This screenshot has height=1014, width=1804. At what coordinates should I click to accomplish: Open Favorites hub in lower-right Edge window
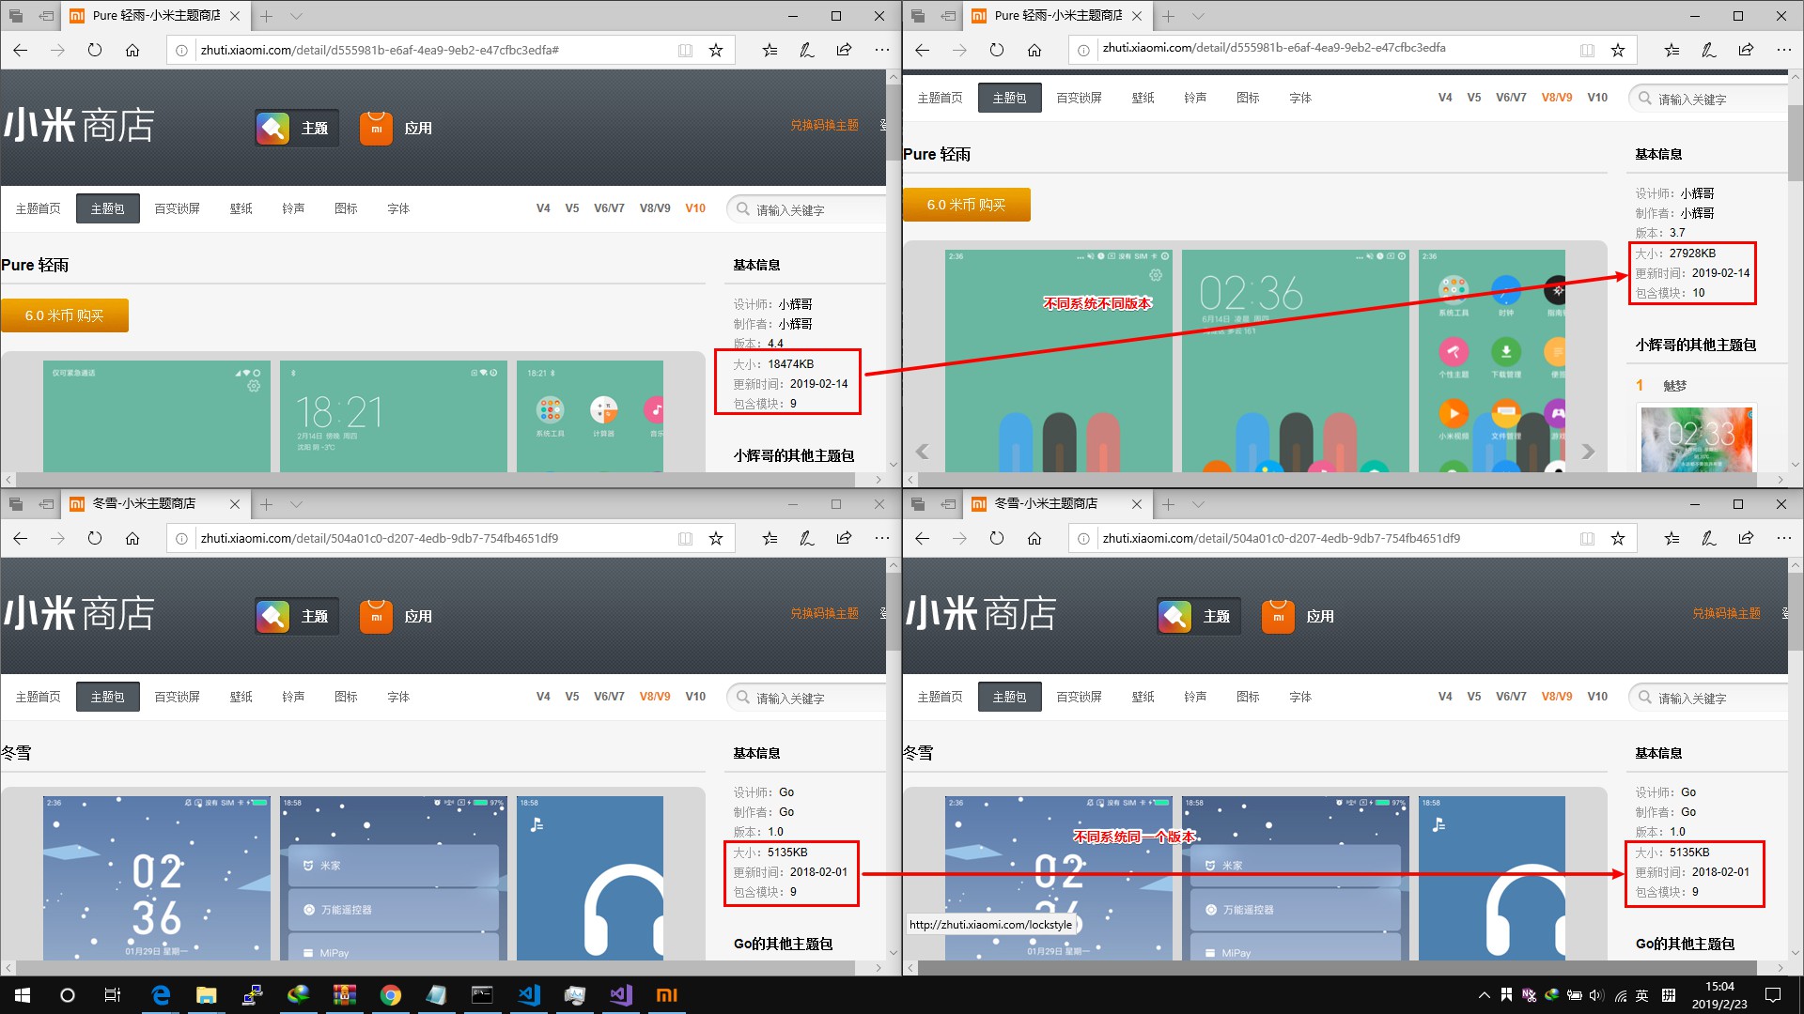coord(1671,538)
